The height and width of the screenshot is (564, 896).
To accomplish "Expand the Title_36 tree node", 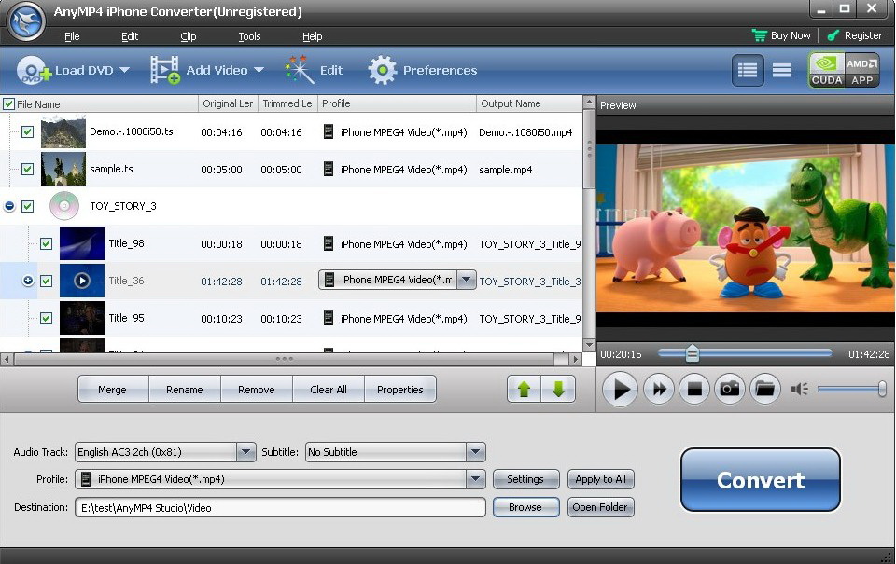I will coord(27,281).
